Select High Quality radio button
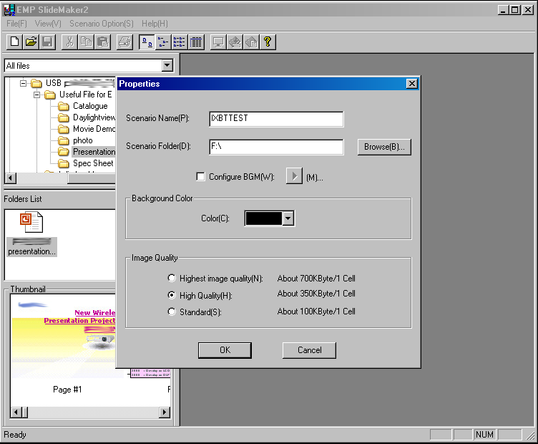 (172, 295)
